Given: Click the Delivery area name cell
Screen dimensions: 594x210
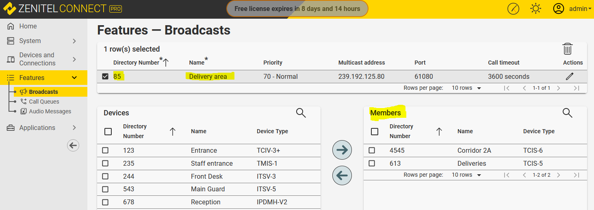Looking at the screenshot, I should click(x=208, y=76).
